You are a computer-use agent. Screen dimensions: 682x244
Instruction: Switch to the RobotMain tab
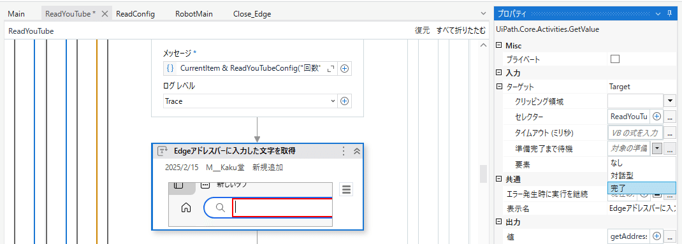[194, 13]
